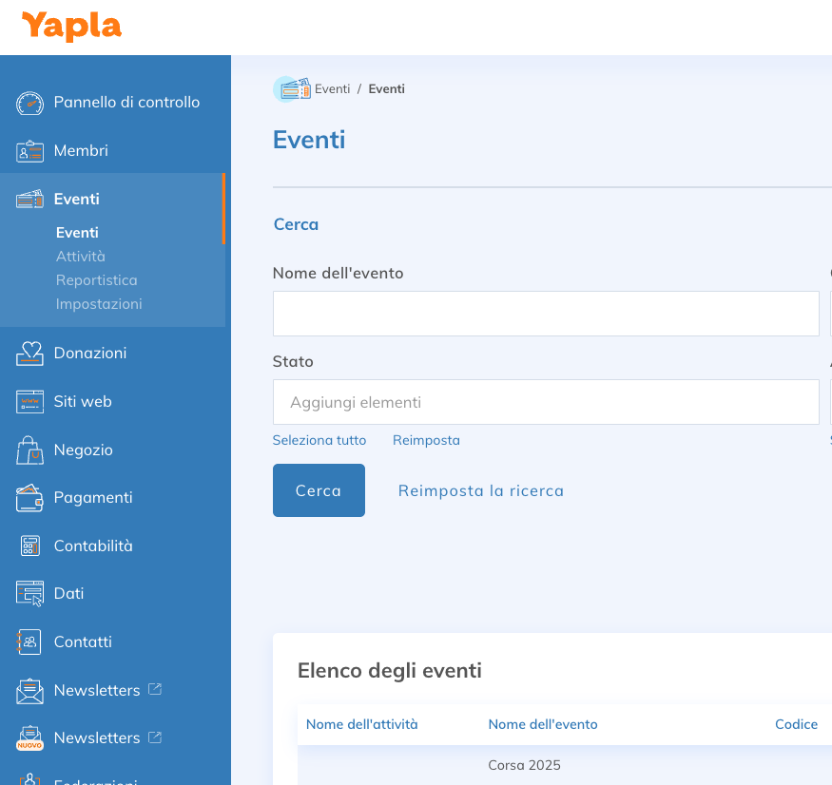Viewport: 832px width, 785px height.
Task: Click the Pagamenti wallet icon
Action: point(29,498)
